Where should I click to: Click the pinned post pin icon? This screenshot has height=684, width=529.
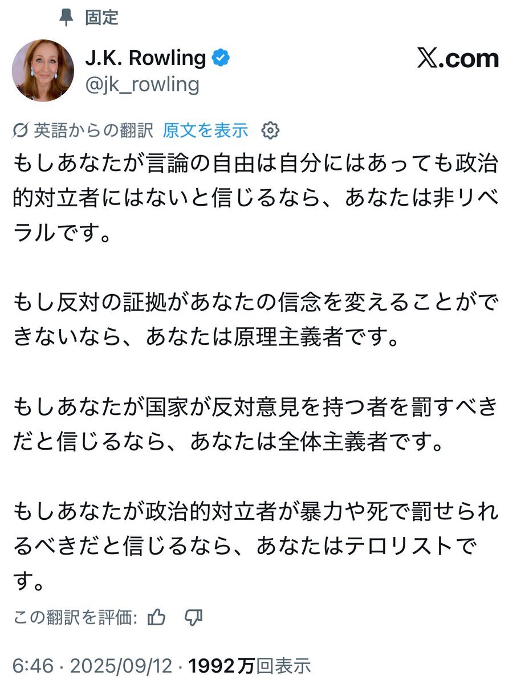pyautogui.click(x=67, y=18)
